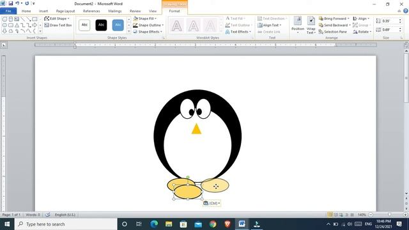409x230 pixels.
Task: Click the shape width input field
Action: (x=389, y=30)
